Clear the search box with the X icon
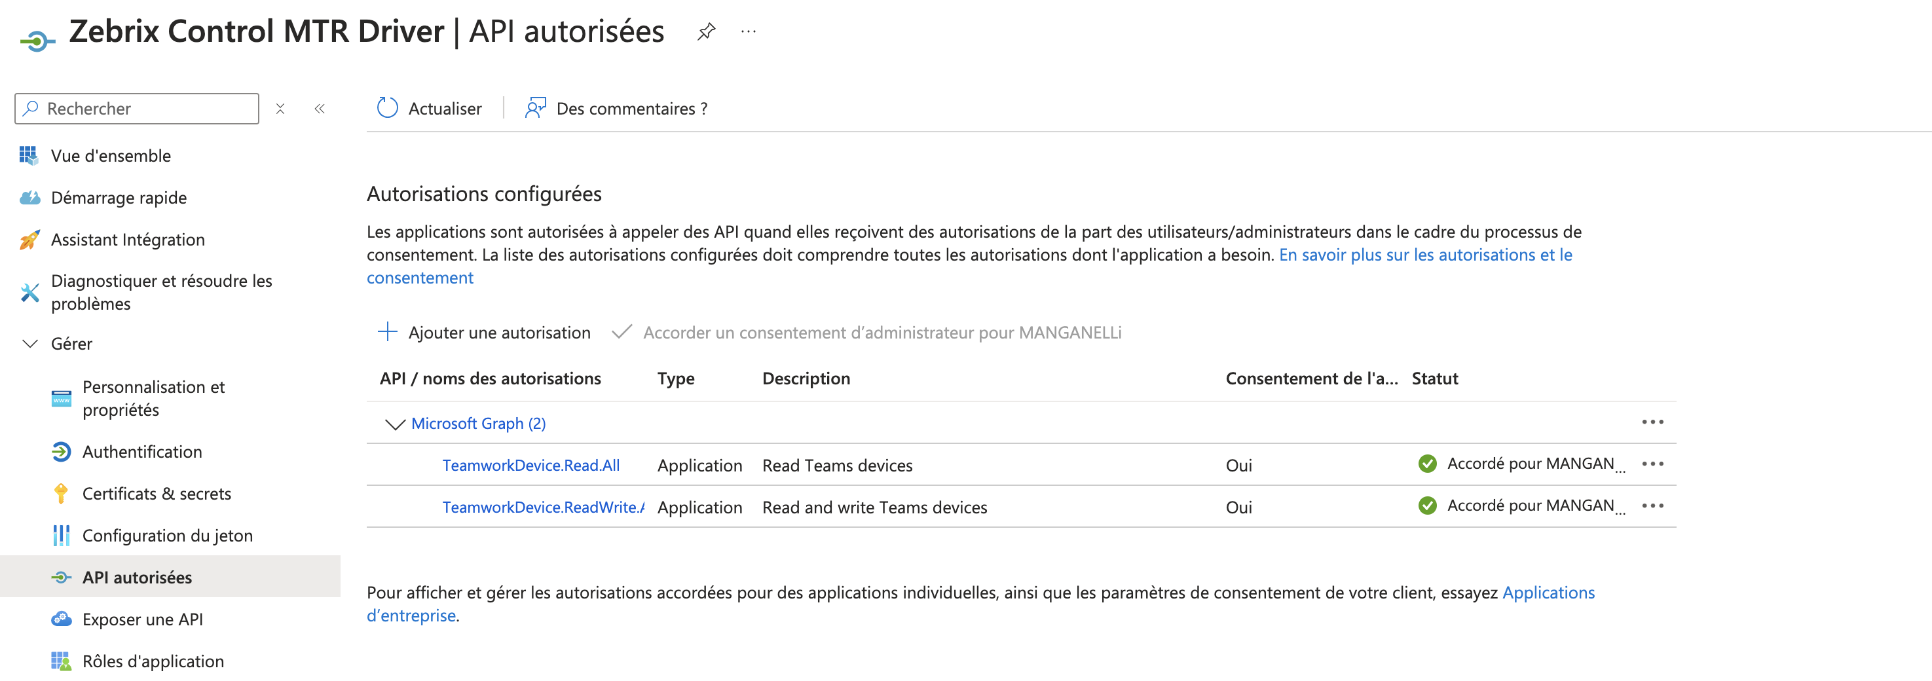 (280, 109)
